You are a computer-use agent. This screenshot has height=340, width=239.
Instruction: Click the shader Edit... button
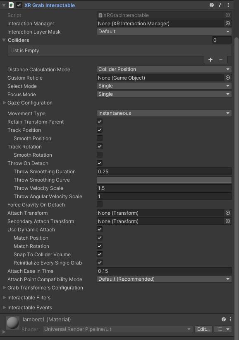click(x=203, y=329)
